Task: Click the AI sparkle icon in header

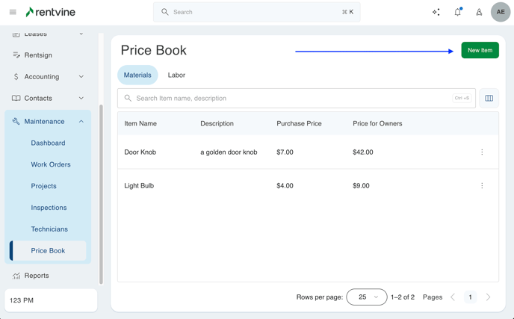Action: click(436, 12)
